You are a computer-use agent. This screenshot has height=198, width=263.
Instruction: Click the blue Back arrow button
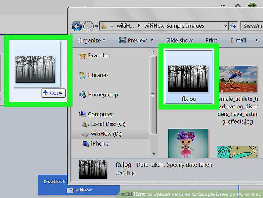click(77, 26)
